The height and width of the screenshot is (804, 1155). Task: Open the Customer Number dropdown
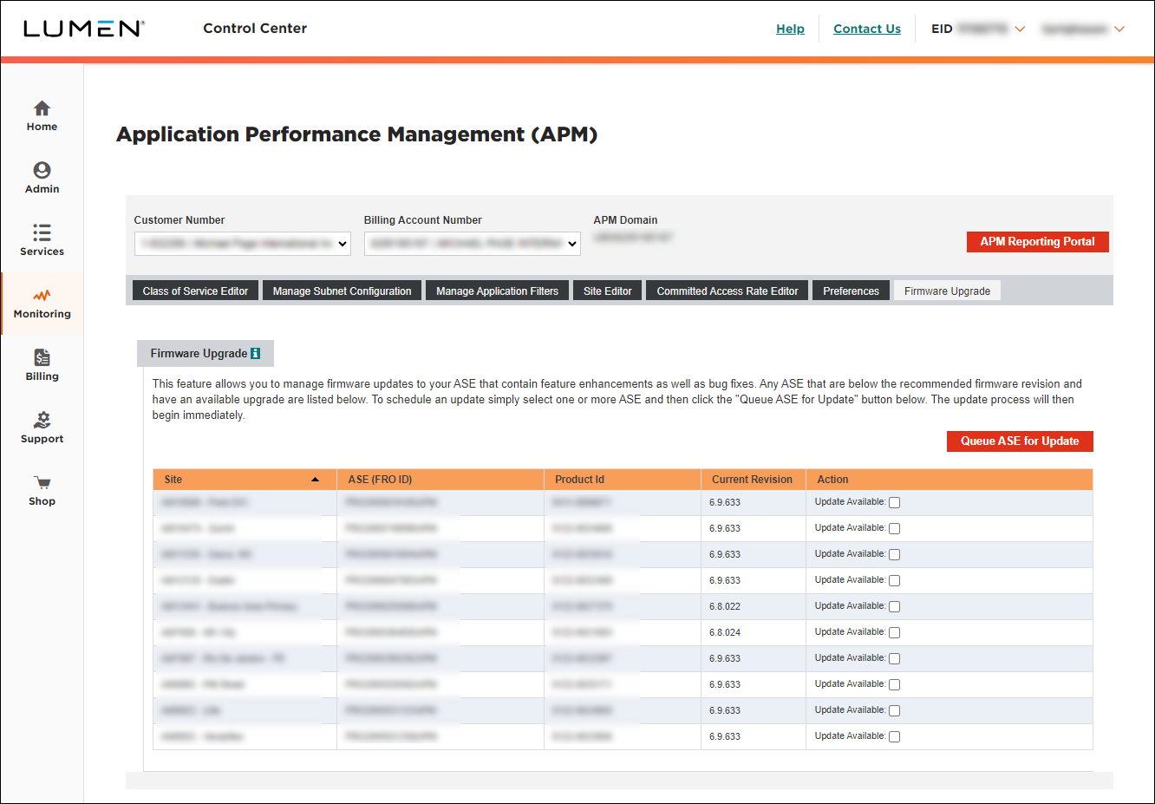[x=243, y=244]
